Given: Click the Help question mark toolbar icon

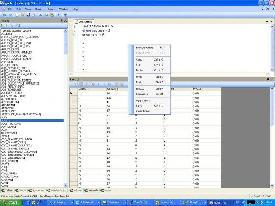Looking at the screenshot, I should click(x=65, y=15).
